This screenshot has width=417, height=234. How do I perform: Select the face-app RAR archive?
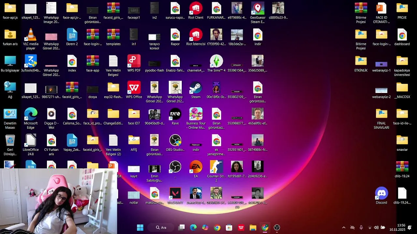tap(93, 64)
